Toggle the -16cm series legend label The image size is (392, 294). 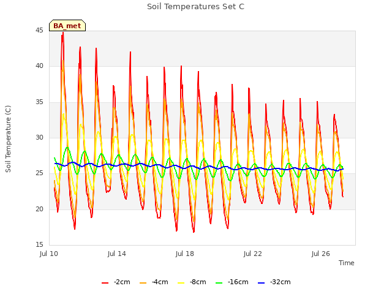[238, 282]
